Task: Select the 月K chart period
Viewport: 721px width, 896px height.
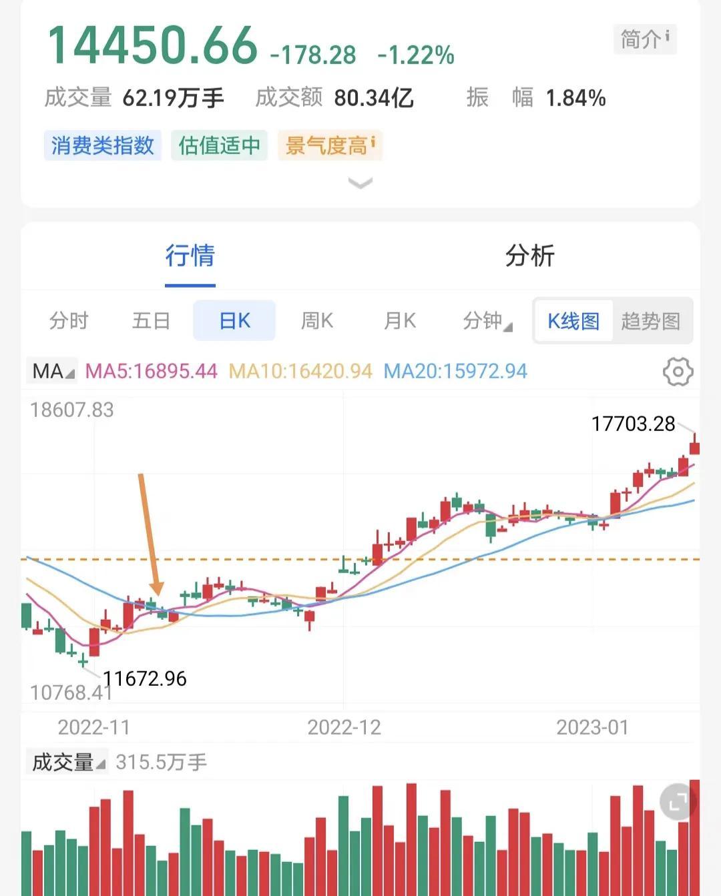Action: coord(400,321)
